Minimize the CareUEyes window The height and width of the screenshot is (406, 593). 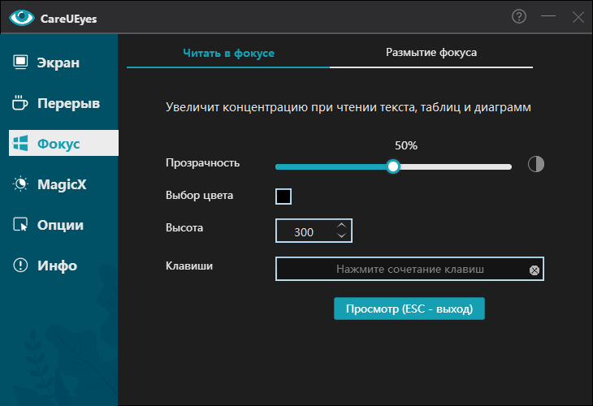(x=548, y=16)
